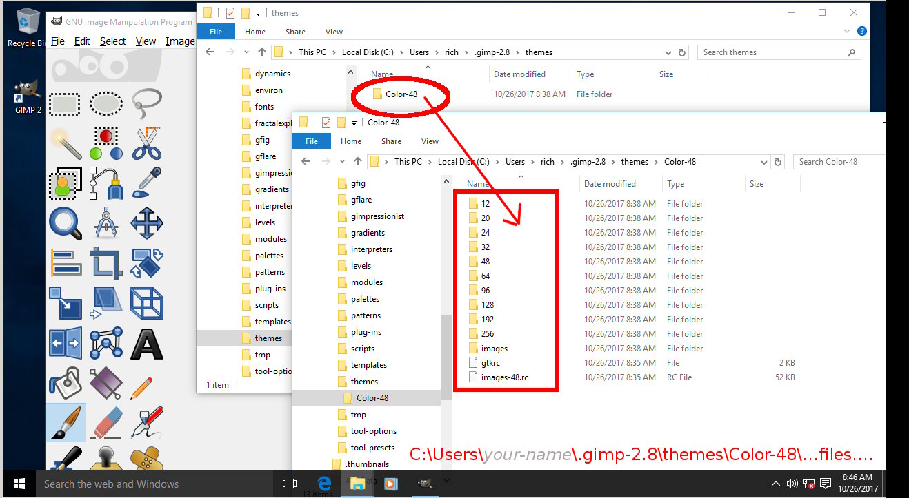Open GIMP's View menu

pyautogui.click(x=146, y=41)
